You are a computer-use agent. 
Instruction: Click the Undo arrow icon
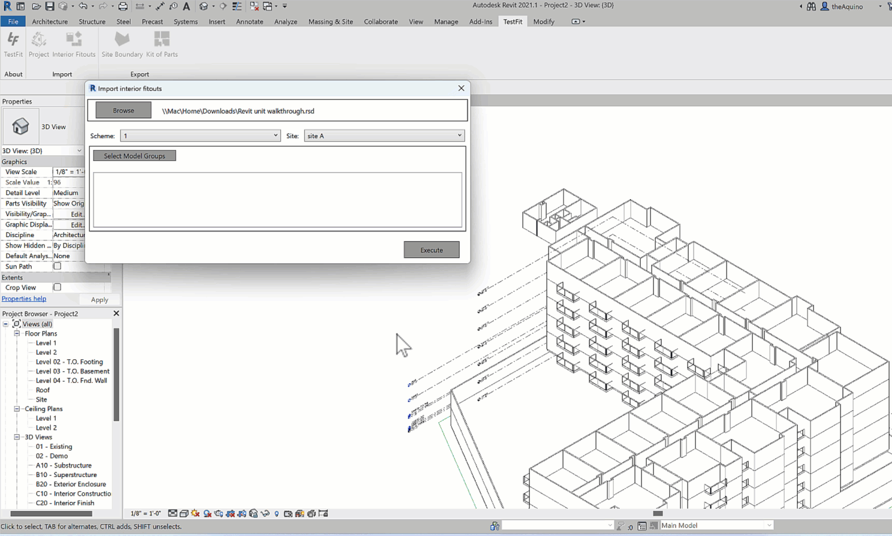click(83, 6)
